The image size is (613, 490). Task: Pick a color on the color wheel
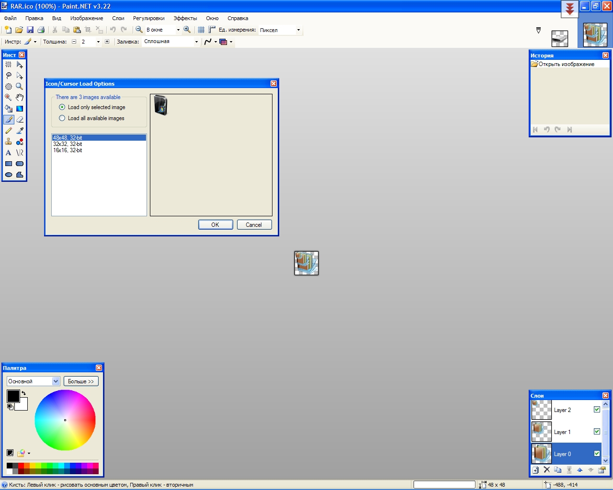(65, 420)
